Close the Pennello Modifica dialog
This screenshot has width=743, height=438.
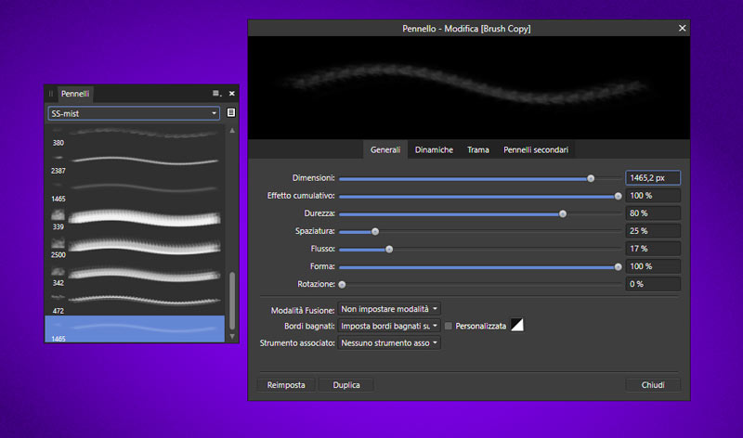coord(682,29)
